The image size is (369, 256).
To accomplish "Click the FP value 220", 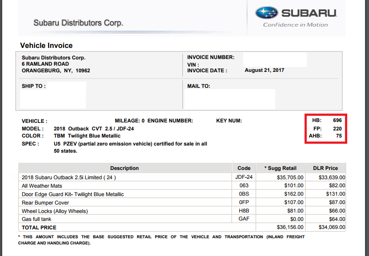I will pos(337,129).
